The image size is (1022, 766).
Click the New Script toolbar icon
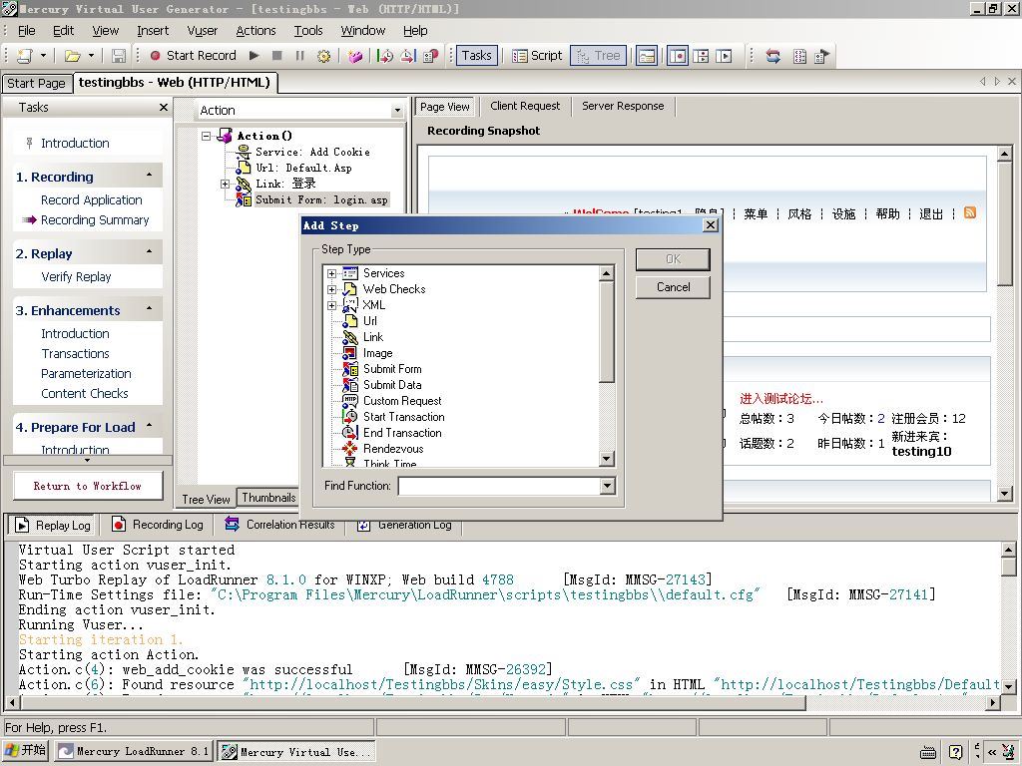coord(25,56)
